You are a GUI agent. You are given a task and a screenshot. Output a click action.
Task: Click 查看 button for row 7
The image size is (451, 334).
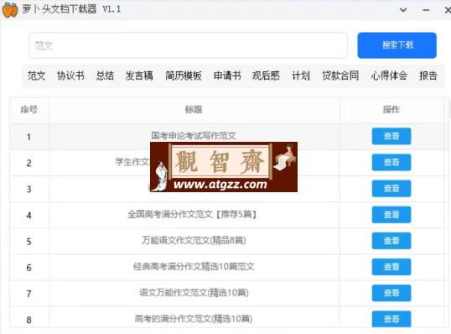[x=391, y=293]
